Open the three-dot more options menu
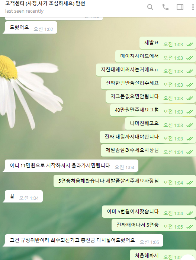Screen dimensions: 196x260 click(193, 7)
